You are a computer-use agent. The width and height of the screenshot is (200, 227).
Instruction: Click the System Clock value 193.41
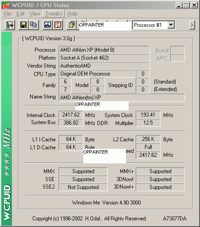coord(148,115)
